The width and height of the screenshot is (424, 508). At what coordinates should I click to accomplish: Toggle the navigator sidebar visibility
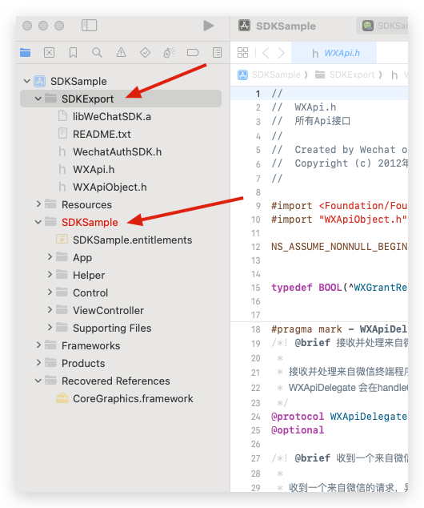click(x=89, y=26)
